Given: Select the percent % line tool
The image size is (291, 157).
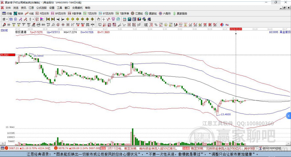Looking at the screenshot, I should click(x=156, y=25).
